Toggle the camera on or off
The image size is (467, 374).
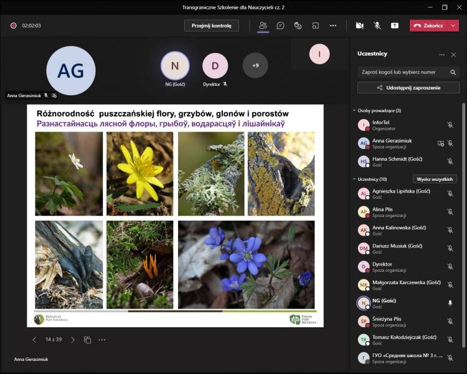[x=359, y=26]
